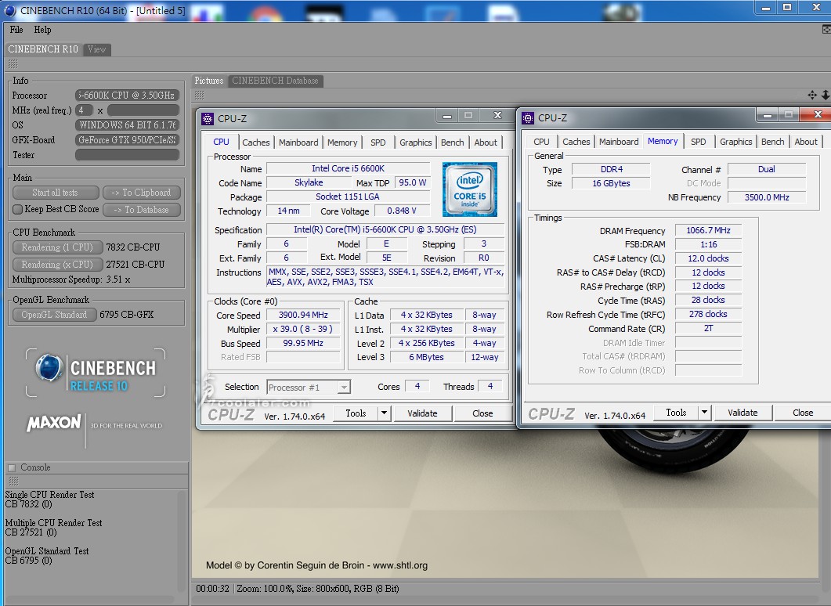Open the Mainboard tab in the CPU-Z window showing Skylake
831x606 pixels.
pyautogui.click(x=298, y=142)
